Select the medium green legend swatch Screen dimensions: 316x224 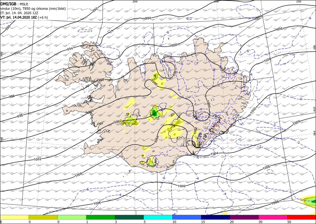click(100, 217)
